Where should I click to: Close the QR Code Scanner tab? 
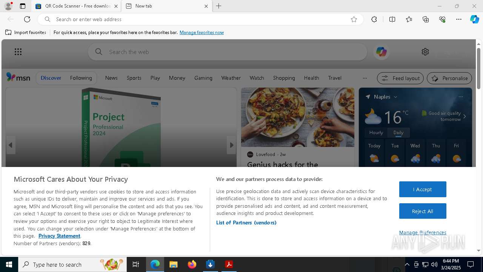(x=116, y=6)
